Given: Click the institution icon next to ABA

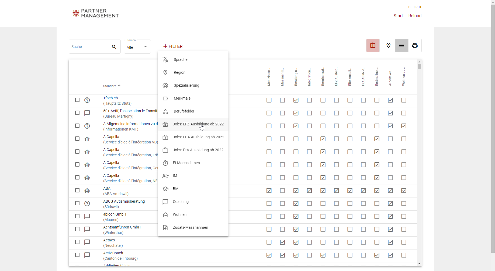Looking at the screenshot, I should point(87,191).
